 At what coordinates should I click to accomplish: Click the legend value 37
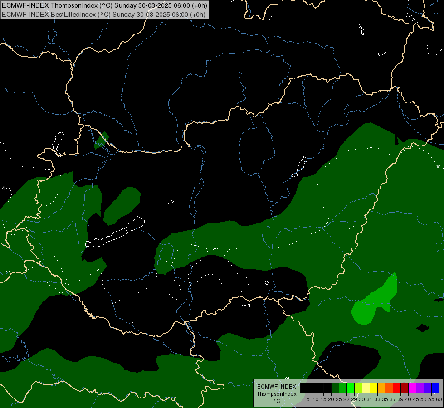tap(393, 399)
